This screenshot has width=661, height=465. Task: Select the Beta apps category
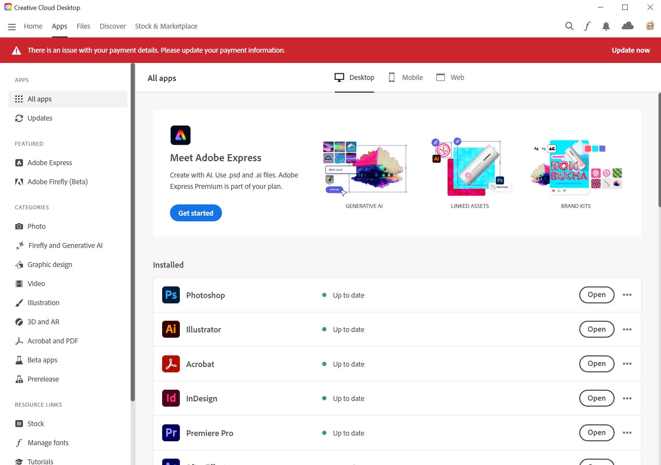coord(68,360)
